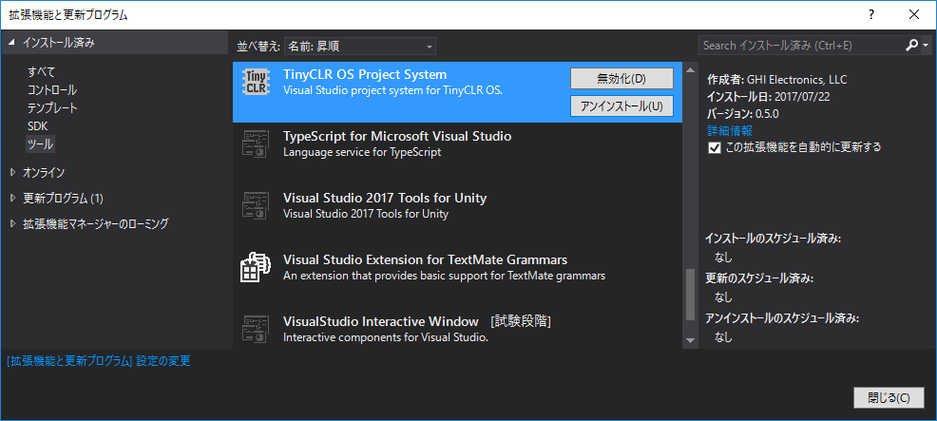Select the VisualStudio Interactive Window entry
937x421 pixels.
tap(457, 328)
